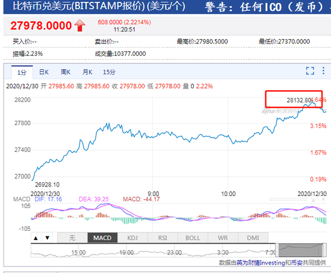Click the 3:00 marker on overview timeline

(x=223, y=253)
